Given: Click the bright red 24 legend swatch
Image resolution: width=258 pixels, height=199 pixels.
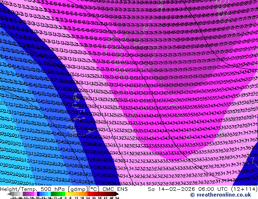Looking at the screenshot, I should [89, 194].
